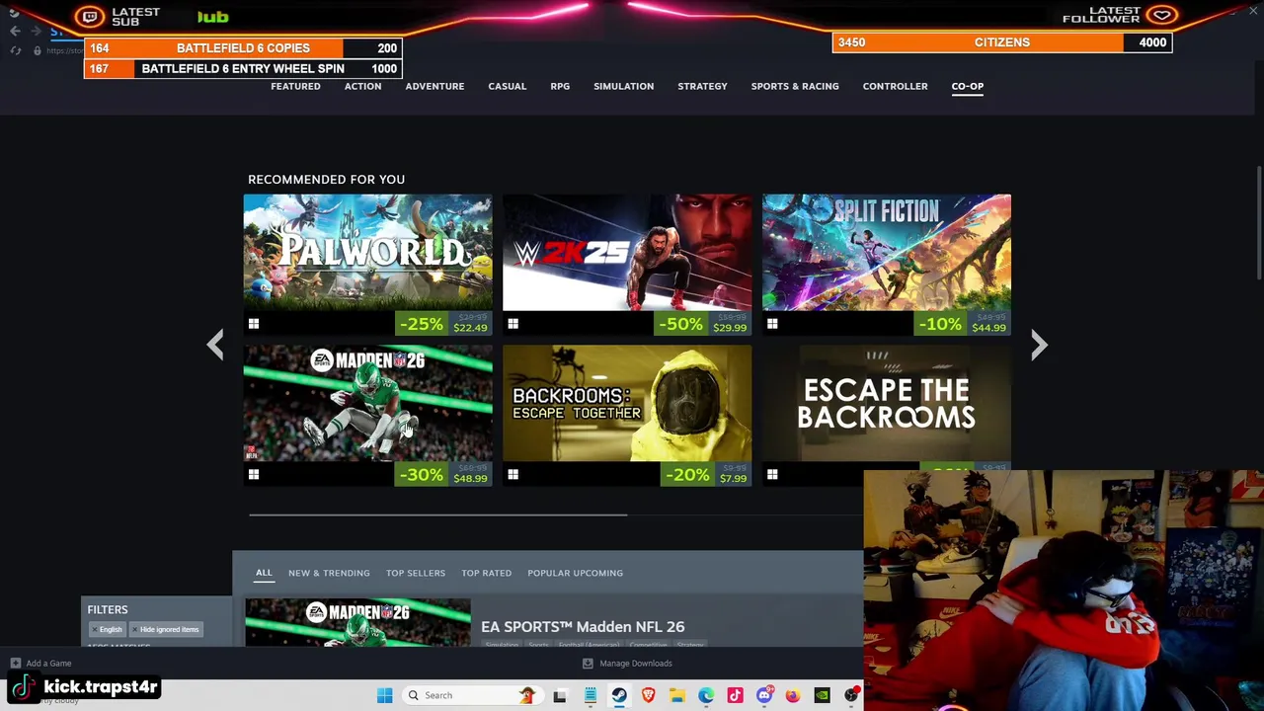Click WWE 2K25's $29.99 discounted price

(x=730, y=328)
